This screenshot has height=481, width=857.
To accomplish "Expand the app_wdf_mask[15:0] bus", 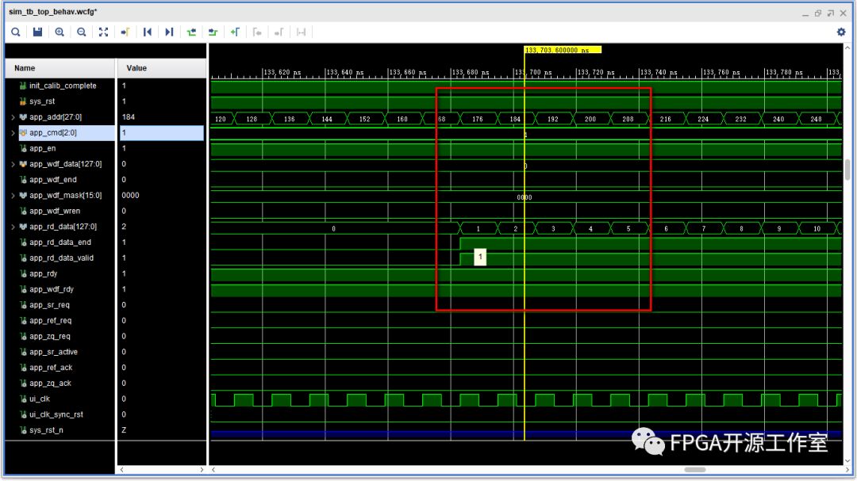I will click(x=13, y=196).
